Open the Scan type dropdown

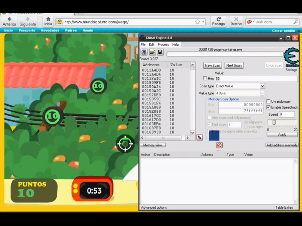point(262,86)
